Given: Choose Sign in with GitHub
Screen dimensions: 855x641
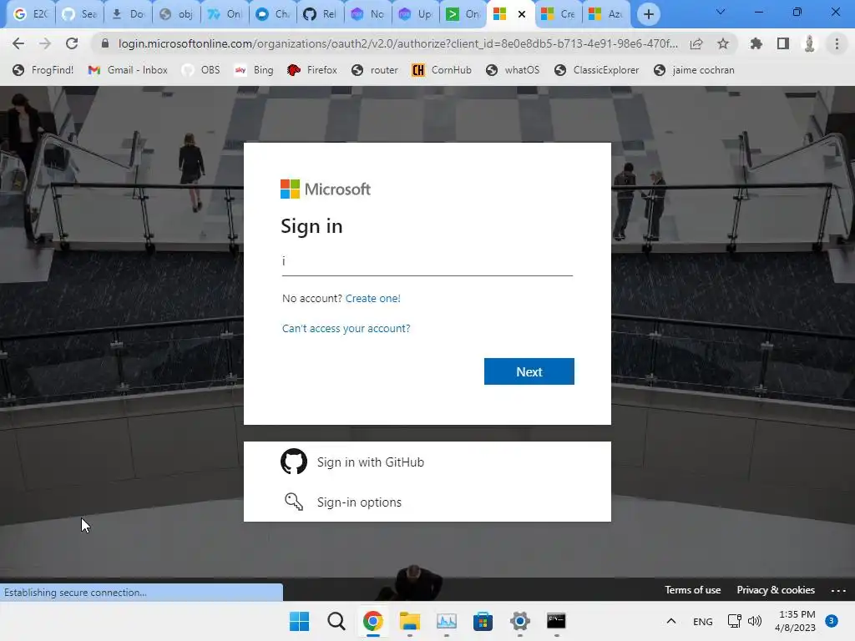Looking at the screenshot, I should point(427,462).
